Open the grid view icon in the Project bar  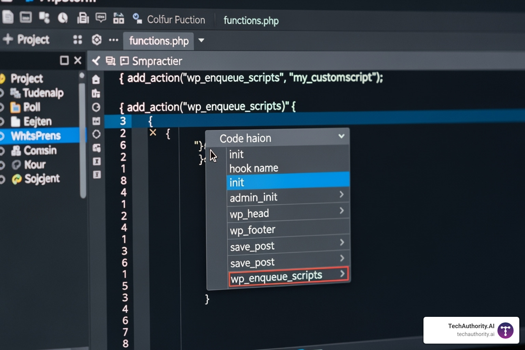click(x=78, y=40)
